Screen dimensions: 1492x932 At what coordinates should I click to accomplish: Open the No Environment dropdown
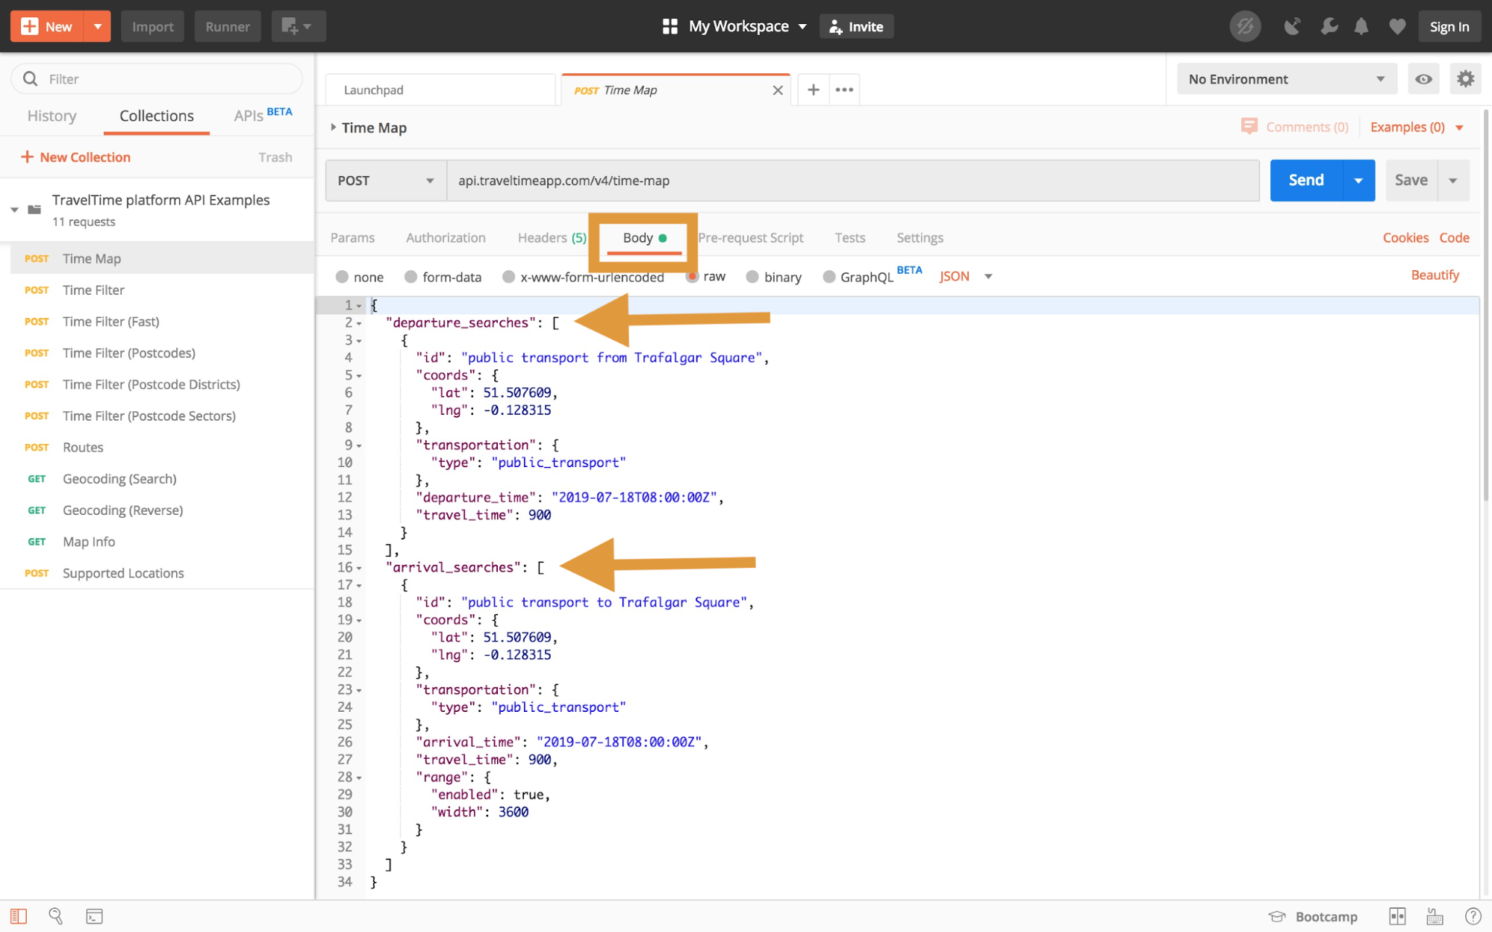(1286, 78)
